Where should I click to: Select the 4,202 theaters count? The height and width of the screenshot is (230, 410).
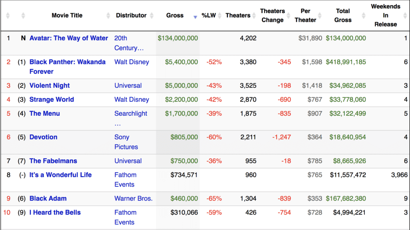tap(248, 38)
